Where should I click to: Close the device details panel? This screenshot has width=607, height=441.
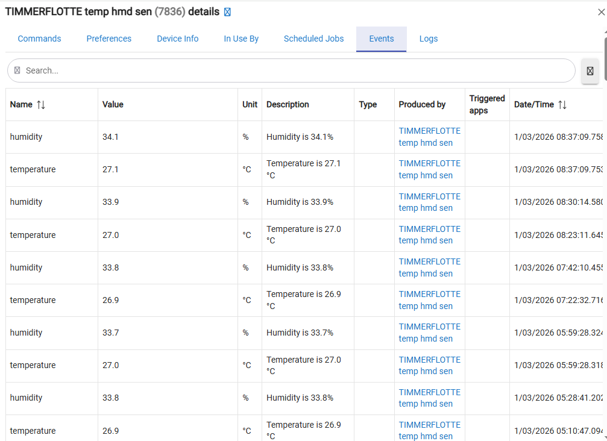[600, 12]
